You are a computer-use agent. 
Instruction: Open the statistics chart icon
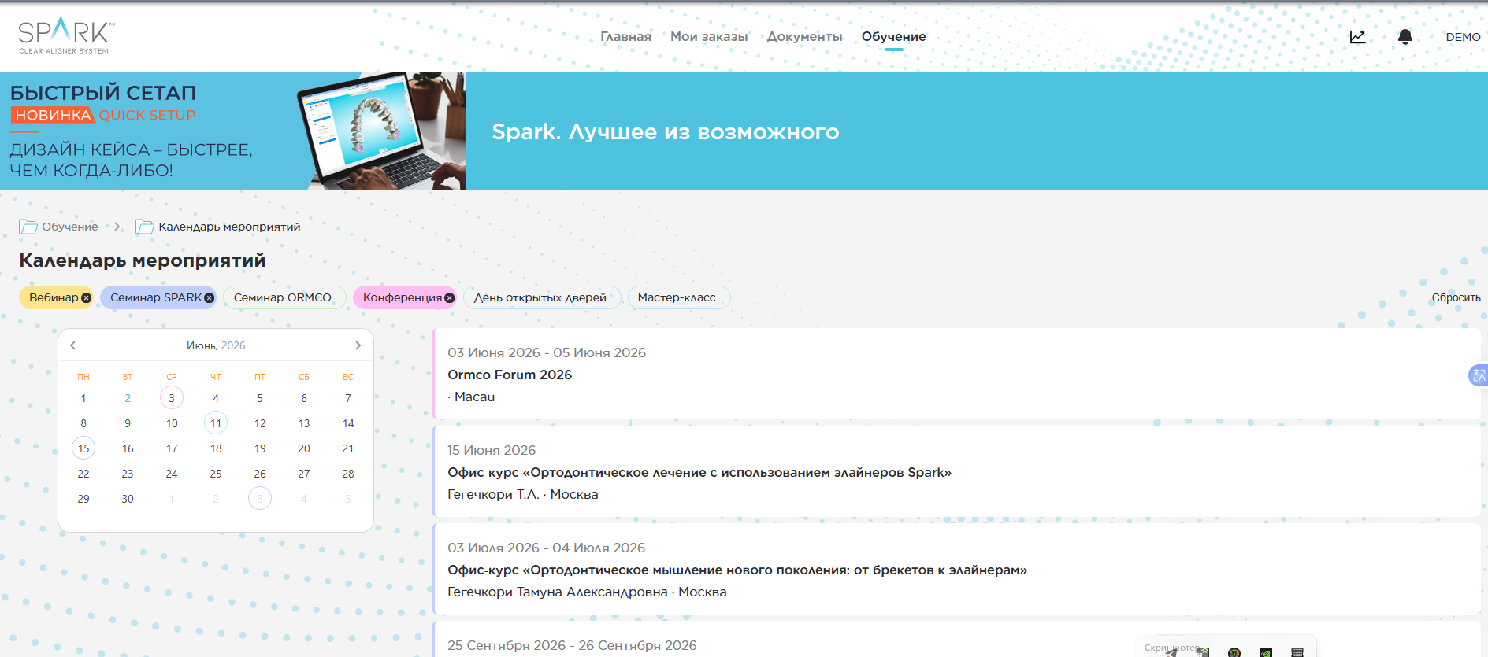coord(1357,37)
